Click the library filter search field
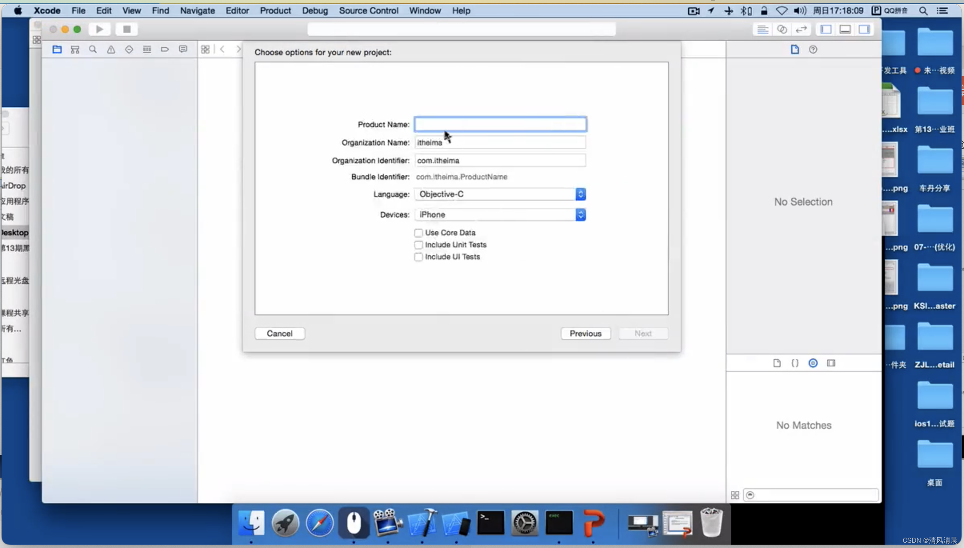The width and height of the screenshot is (964, 548). coord(811,495)
